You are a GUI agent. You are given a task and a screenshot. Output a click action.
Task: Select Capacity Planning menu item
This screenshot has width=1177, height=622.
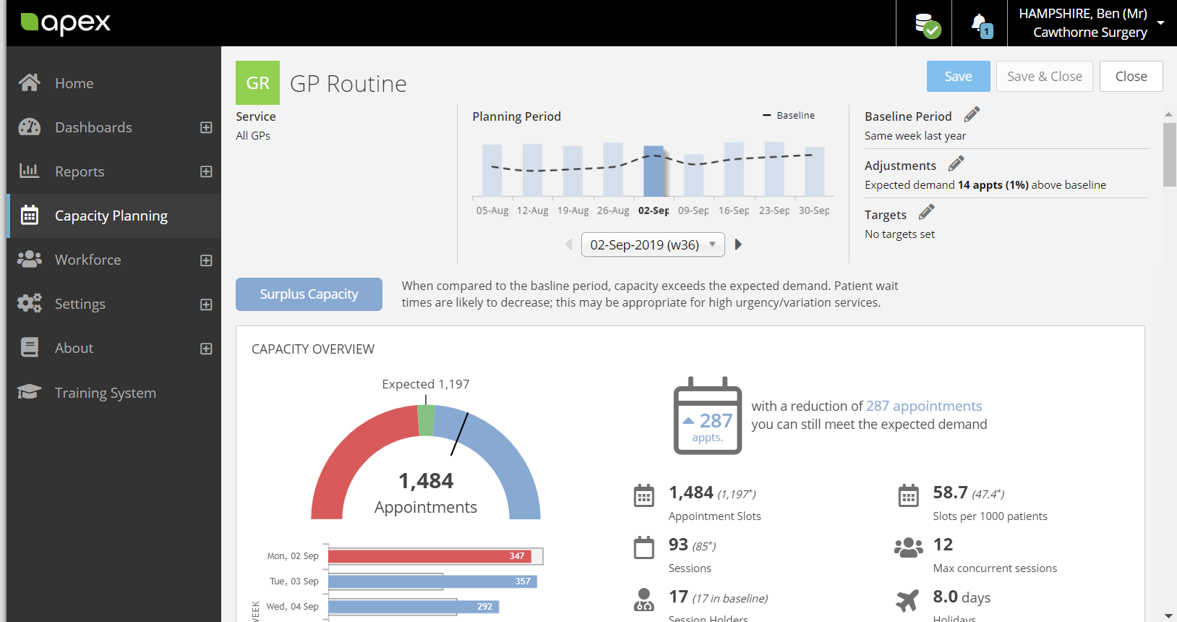tap(114, 216)
